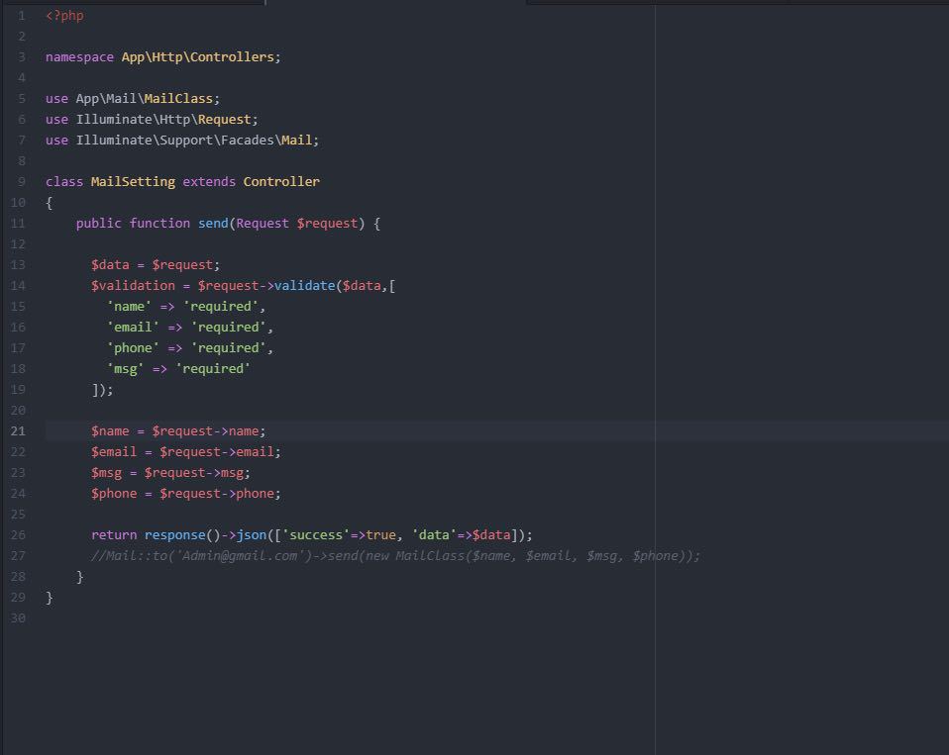Click 'public' keyword on line 11

coord(99,224)
